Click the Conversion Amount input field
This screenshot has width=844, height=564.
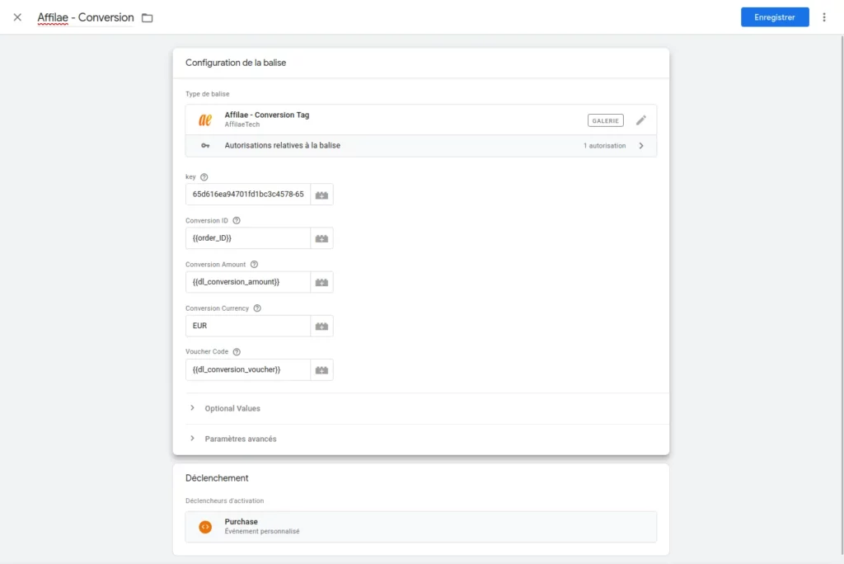click(x=247, y=282)
